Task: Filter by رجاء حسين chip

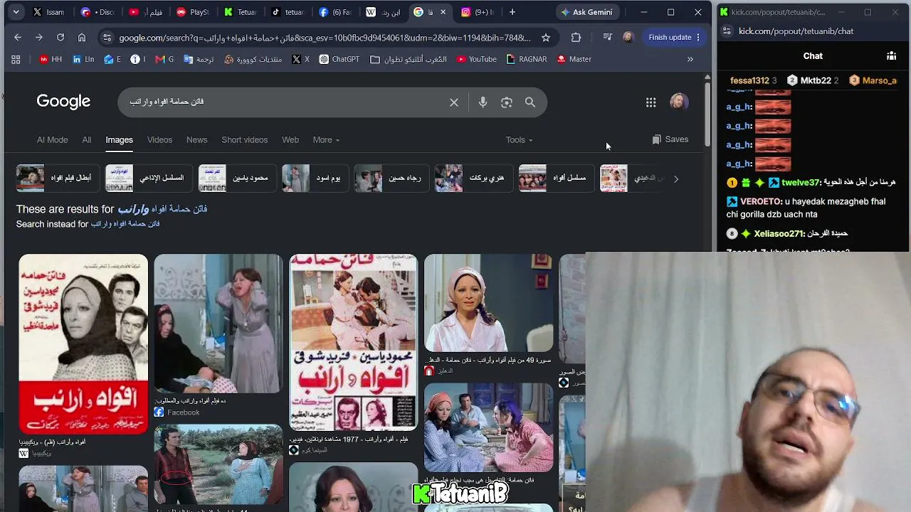Action: [391, 178]
